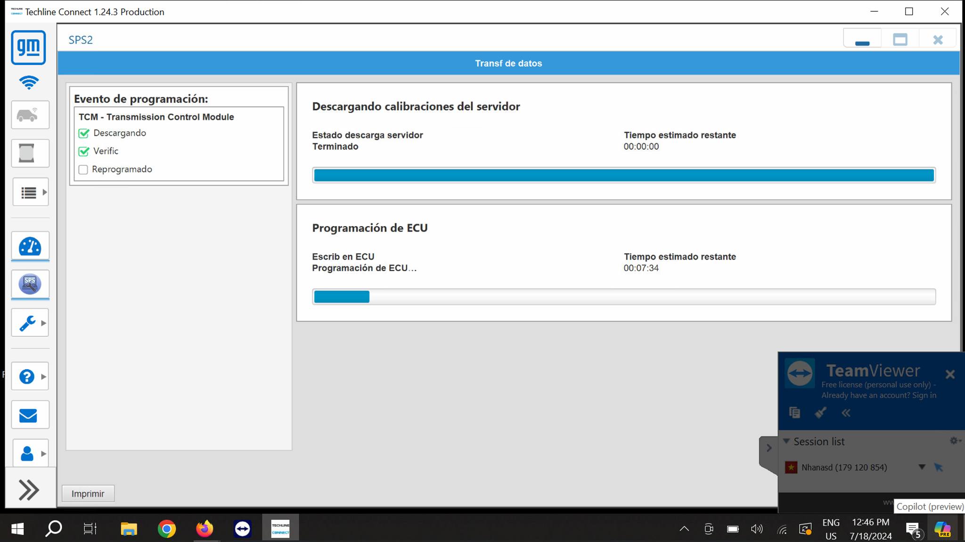Collapse TeamViewer panel with double arrow
This screenshot has height=542, width=965.
coord(846,413)
